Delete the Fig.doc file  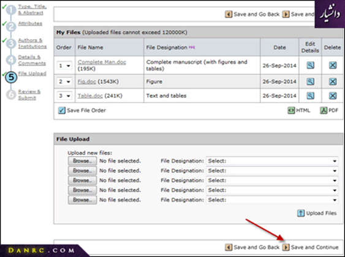coord(333,81)
